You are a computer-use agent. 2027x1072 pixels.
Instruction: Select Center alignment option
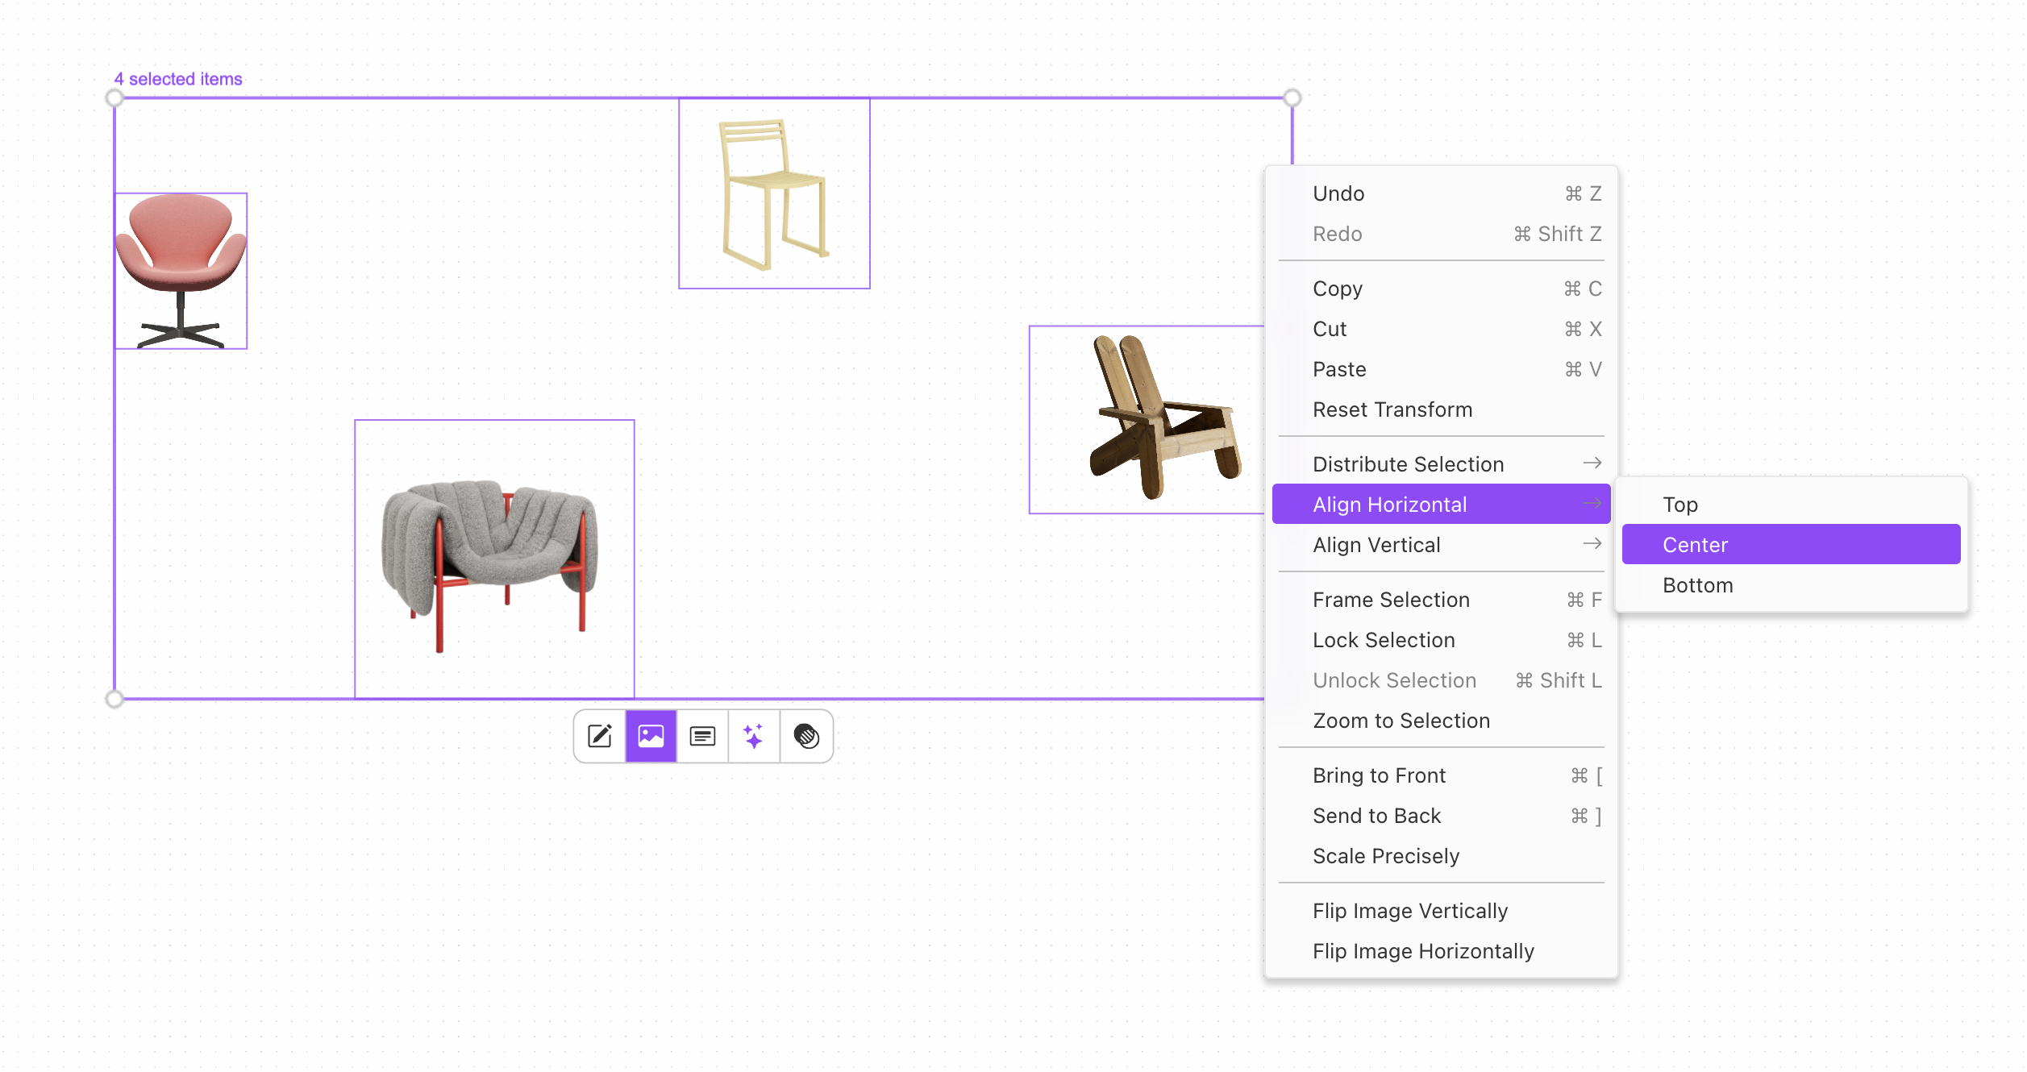[1791, 545]
